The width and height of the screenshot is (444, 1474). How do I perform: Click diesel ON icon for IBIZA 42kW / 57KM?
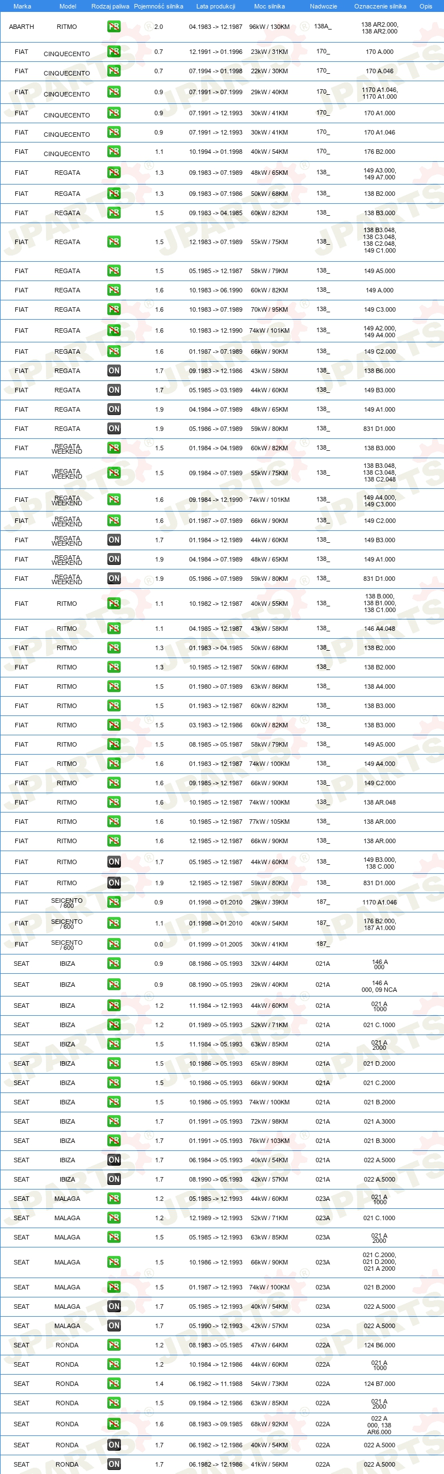pyautogui.click(x=114, y=1179)
